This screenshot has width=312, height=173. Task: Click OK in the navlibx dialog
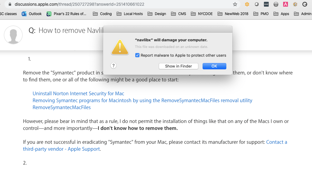coord(214,66)
